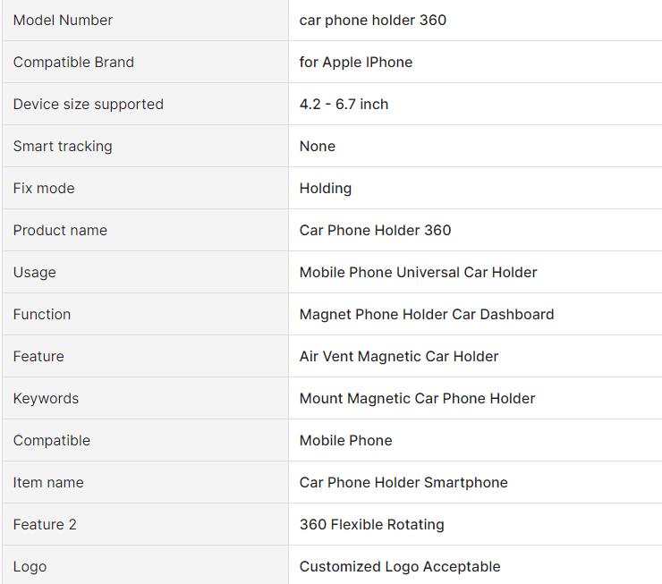Click 'Mount Magnetic Car Phone Holder' value
This screenshot has width=662, height=584.
tap(417, 398)
